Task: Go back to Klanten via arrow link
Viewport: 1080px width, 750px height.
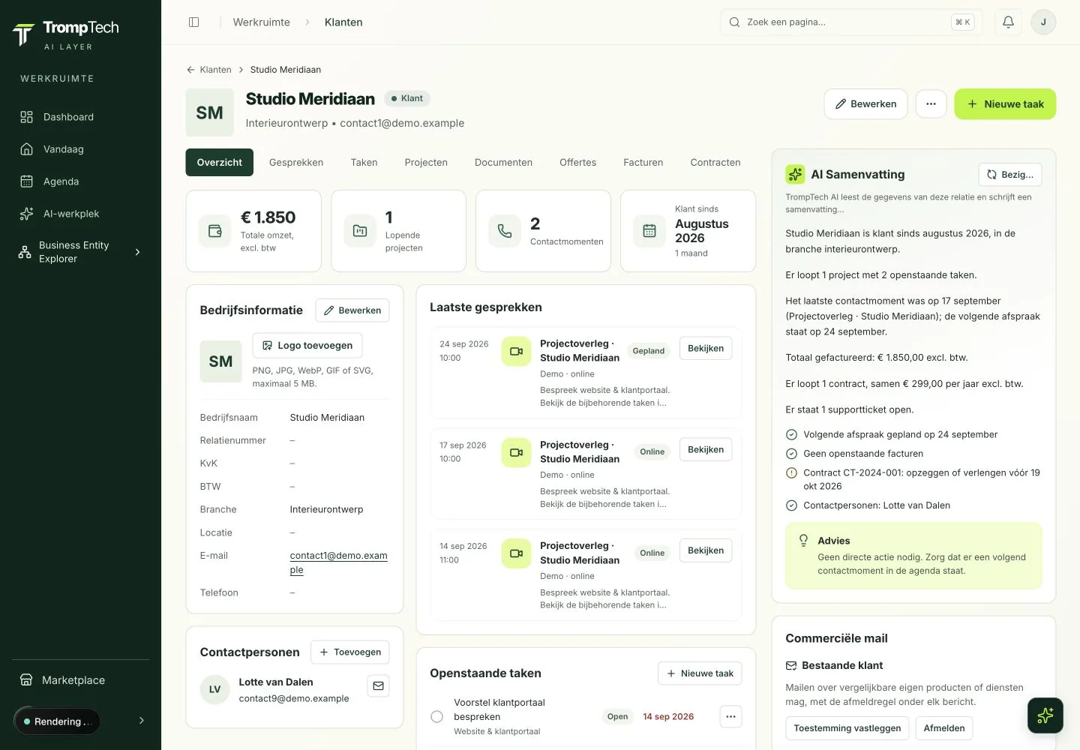Action: [208, 70]
